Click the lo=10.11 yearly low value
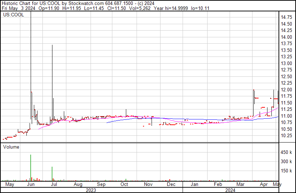296x193 pixels. 200,8
